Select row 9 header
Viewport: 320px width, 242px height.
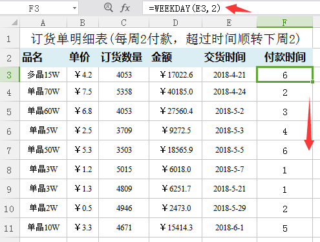(10, 189)
